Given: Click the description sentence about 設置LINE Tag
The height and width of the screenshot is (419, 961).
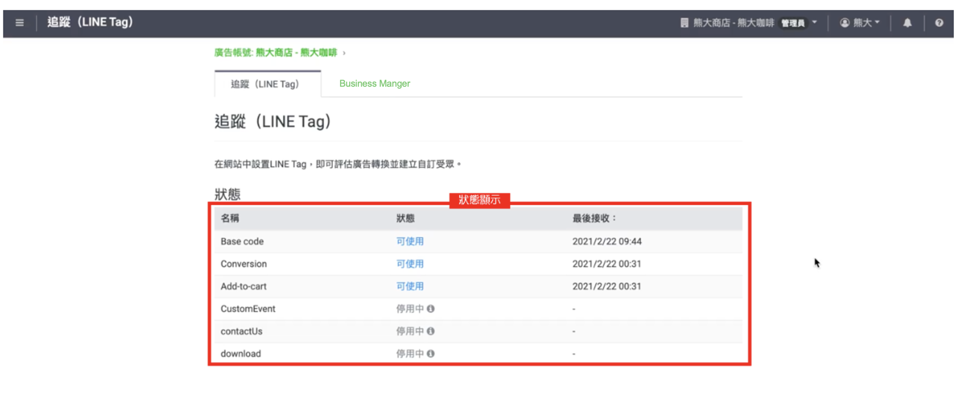Looking at the screenshot, I should click(338, 164).
